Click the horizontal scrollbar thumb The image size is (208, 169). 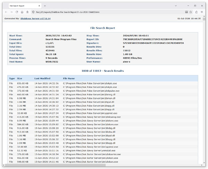[55, 165]
